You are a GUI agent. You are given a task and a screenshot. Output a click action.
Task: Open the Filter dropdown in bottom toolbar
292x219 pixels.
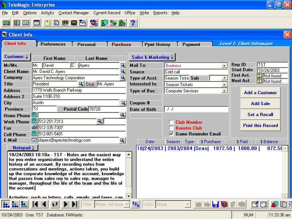click(x=127, y=204)
